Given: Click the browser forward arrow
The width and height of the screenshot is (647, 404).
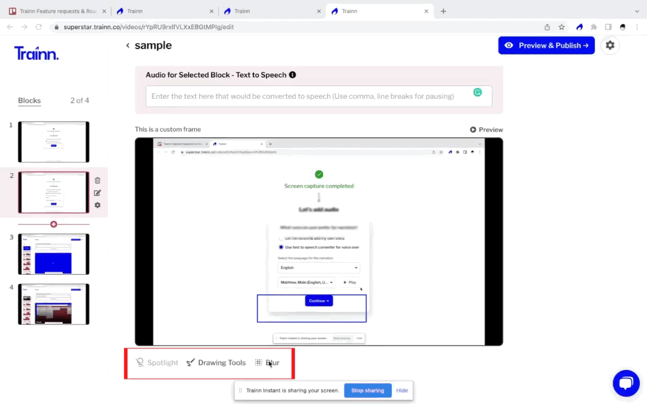Looking at the screenshot, I should tap(25, 27).
